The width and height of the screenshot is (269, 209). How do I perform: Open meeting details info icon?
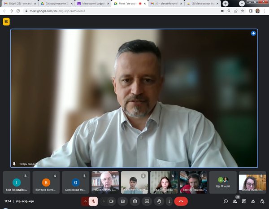tap(226, 201)
